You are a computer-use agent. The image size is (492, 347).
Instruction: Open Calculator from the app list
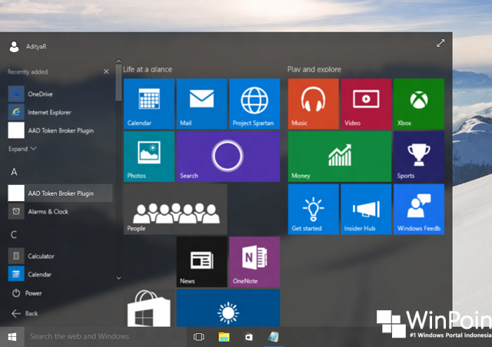(x=60, y=256)
